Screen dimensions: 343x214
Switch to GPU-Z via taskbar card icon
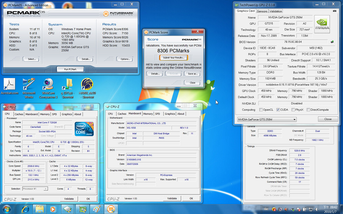[x=82, y=209]
